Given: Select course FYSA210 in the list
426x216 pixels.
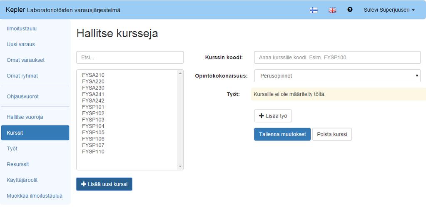Looking at the screenshot, I should pyautogui.click(x=93, y=75).
